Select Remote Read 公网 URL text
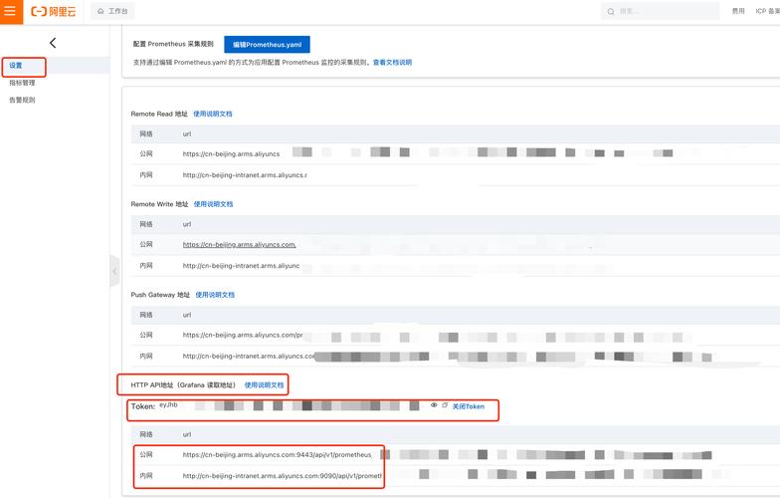Image resolution: width=780 pixels, height=498 pixels. pyautogui.click(x=231, y=153)
